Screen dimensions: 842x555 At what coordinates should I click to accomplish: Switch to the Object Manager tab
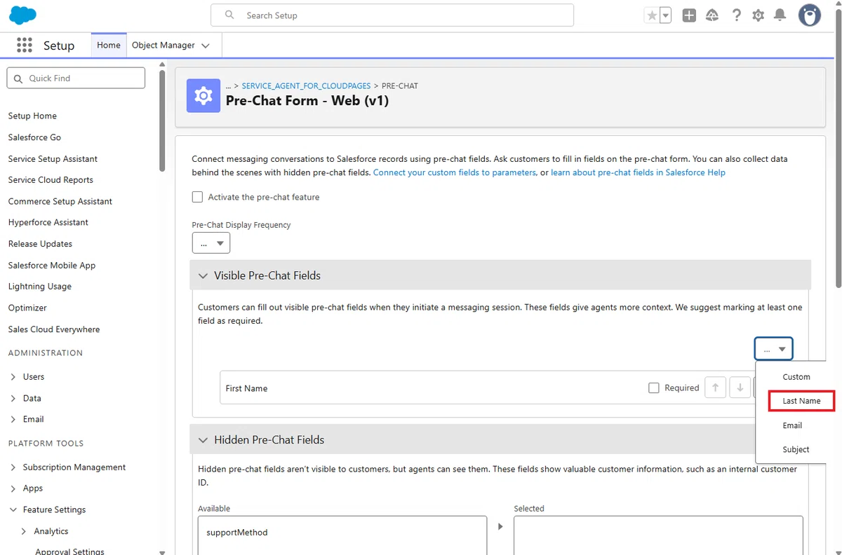click(x=163, y=45)
